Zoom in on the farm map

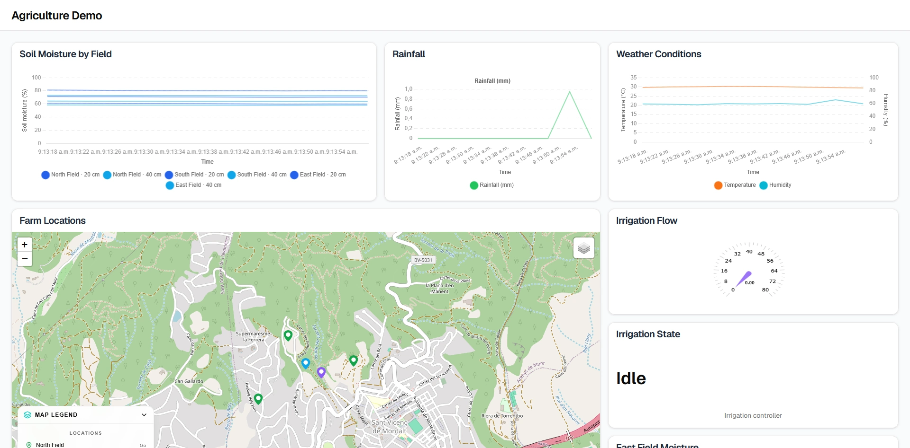(25, 245)
